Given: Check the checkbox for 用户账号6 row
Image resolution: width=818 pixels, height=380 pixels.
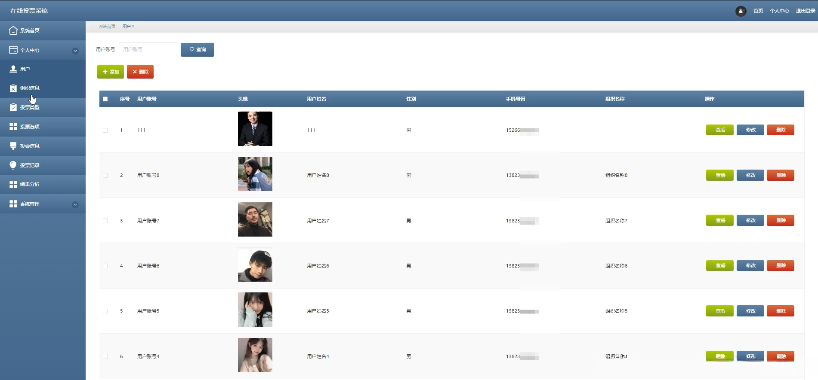Looking at the screenshot, I should click(105, 266).
